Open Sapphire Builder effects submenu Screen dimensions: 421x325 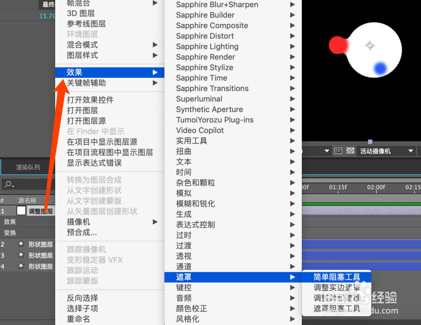[233, 15]
